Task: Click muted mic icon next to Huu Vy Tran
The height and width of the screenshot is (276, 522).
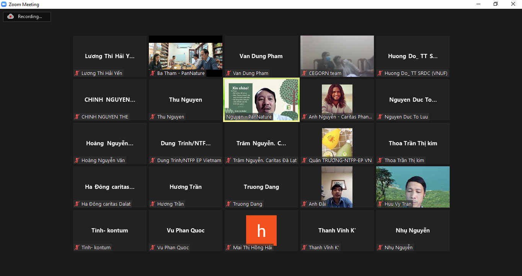Action: (380, 204)
